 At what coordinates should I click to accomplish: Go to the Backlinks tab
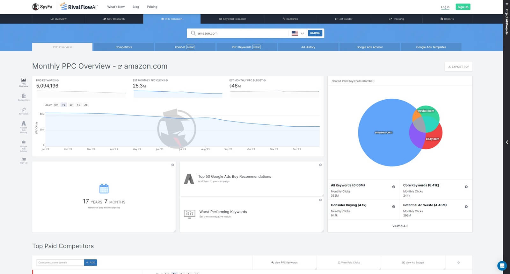coord(290,19)
